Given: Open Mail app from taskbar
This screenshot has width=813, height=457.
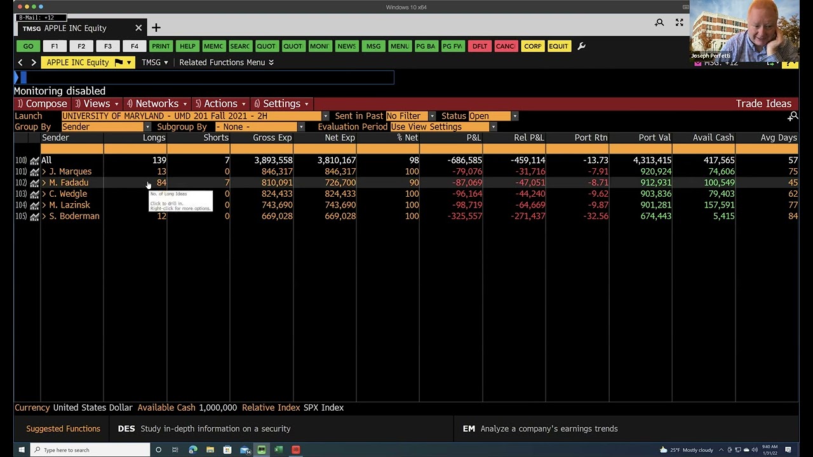Looking at the screenshot, I should (x=245, y=450).
